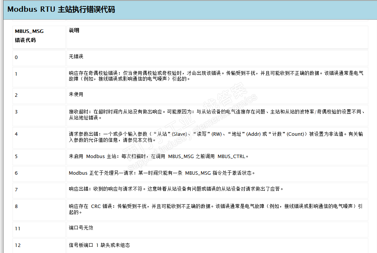Click the heading 'Modbus RTU 主站执行错误代码'
377x253 pixels.
click(x=61, y=9)
